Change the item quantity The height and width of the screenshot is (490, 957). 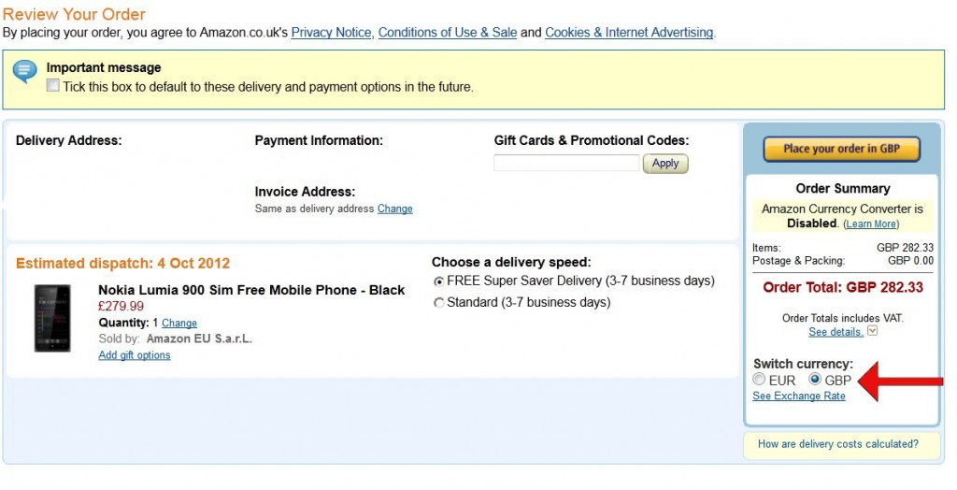tap(179, 324)
